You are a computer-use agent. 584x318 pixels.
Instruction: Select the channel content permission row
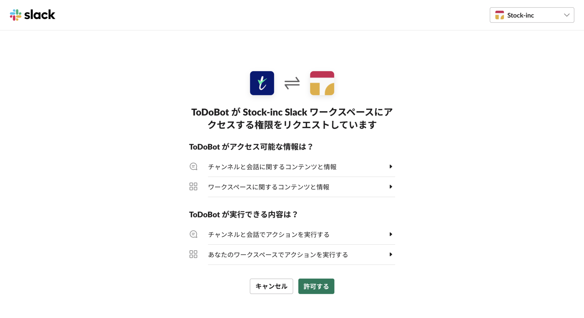tap(292, 166)
